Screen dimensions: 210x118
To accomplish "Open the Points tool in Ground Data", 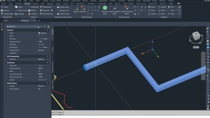I will [4, 7].
